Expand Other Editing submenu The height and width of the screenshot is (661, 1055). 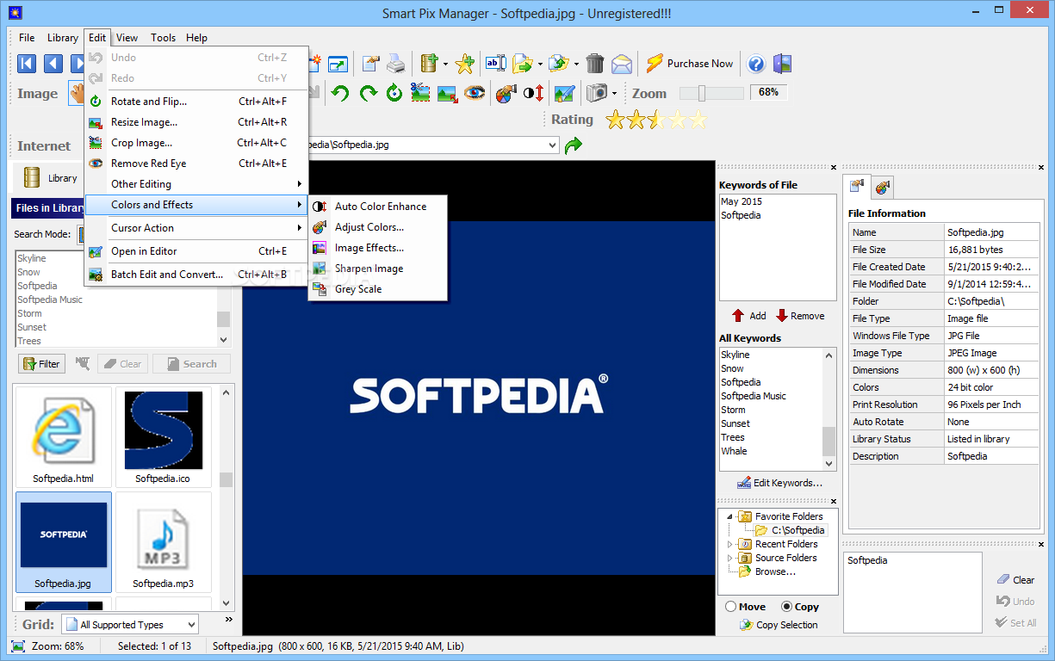(196, 184)
